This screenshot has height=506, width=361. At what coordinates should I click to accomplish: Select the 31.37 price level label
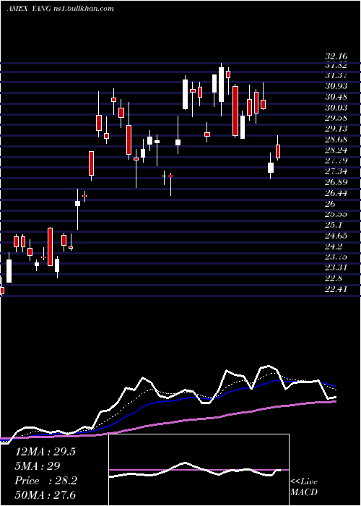336,75
